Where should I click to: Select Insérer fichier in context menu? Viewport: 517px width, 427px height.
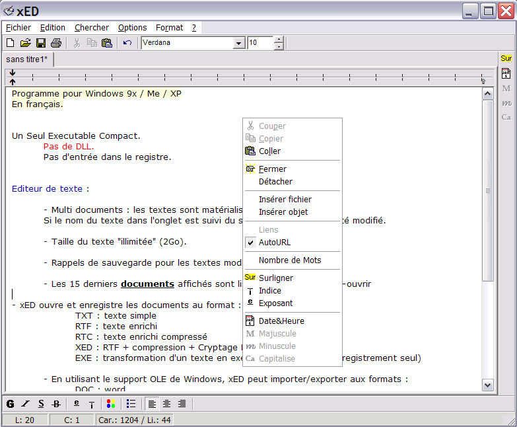tap(292, 200)
